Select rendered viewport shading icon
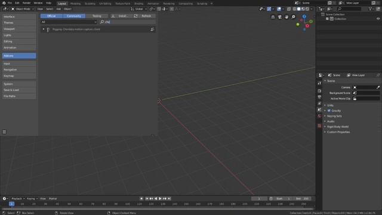The width and height of the screenshot is (382, 215). (307, 9)
